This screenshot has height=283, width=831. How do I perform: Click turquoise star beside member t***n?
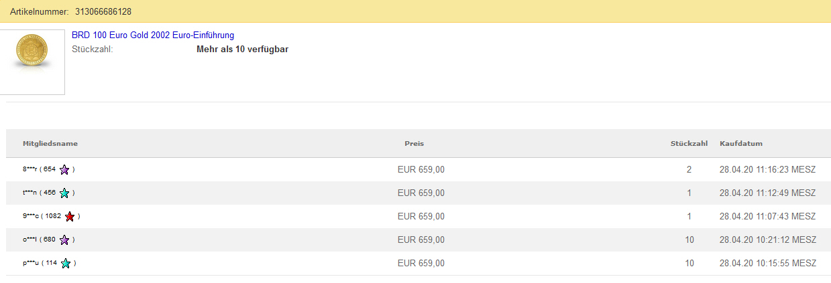[64, 193]
